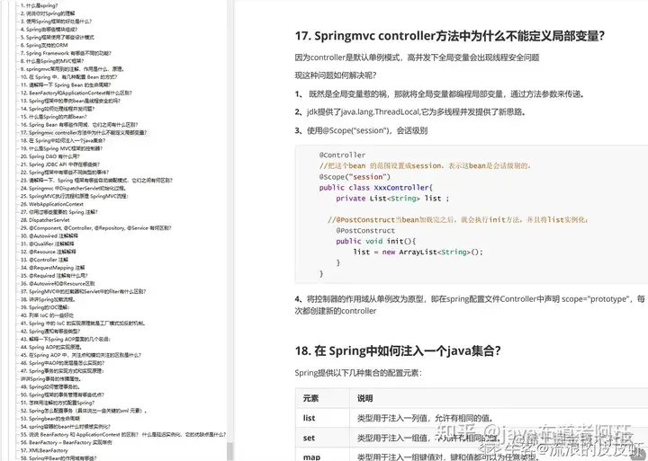The image size is (648, 461).
Task: Select "30. @Autowired 注解解释" entry
Action: [49, 235]
